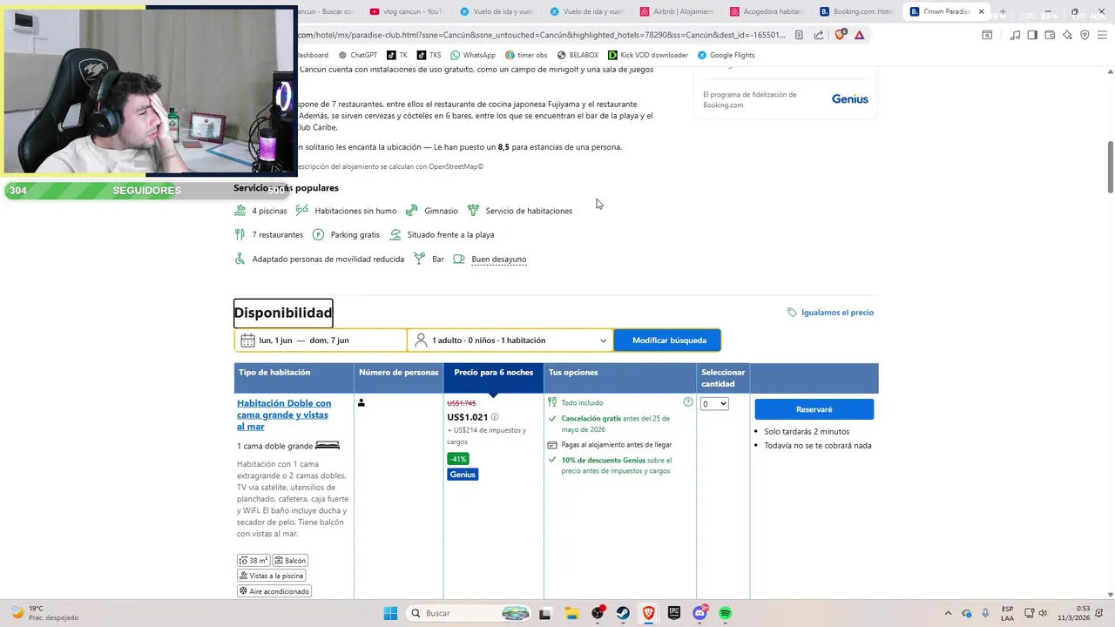Open the Brave Wallet icon

(x=1050, y=35)
